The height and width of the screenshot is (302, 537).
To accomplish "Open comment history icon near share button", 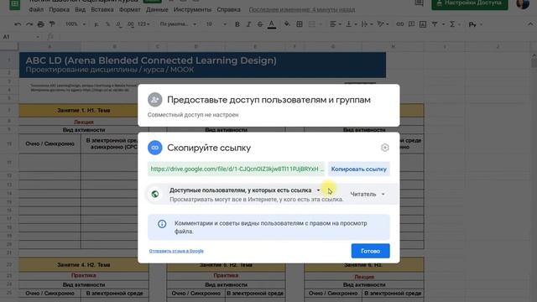I will (419, 3).
